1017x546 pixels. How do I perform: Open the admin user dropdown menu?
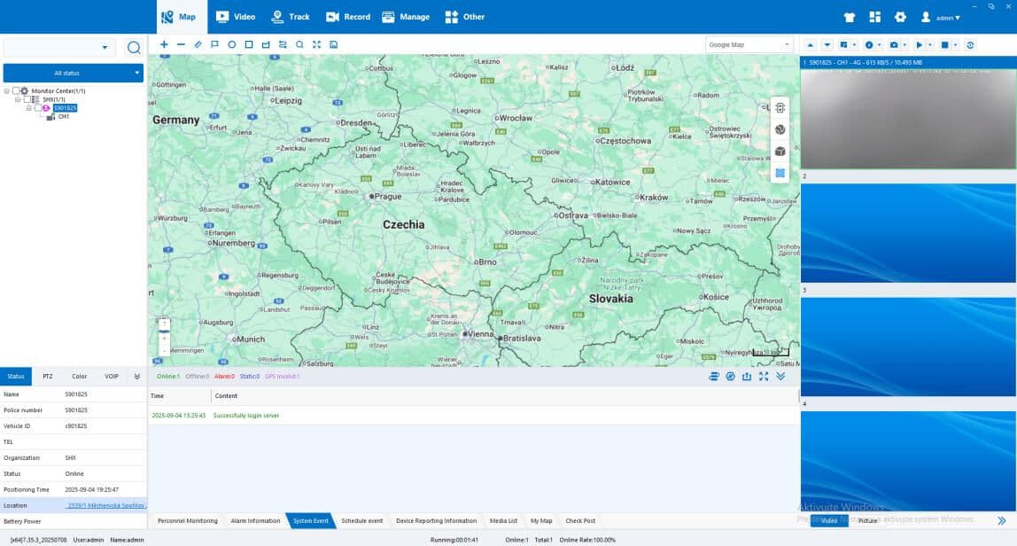tap(941, 18)
